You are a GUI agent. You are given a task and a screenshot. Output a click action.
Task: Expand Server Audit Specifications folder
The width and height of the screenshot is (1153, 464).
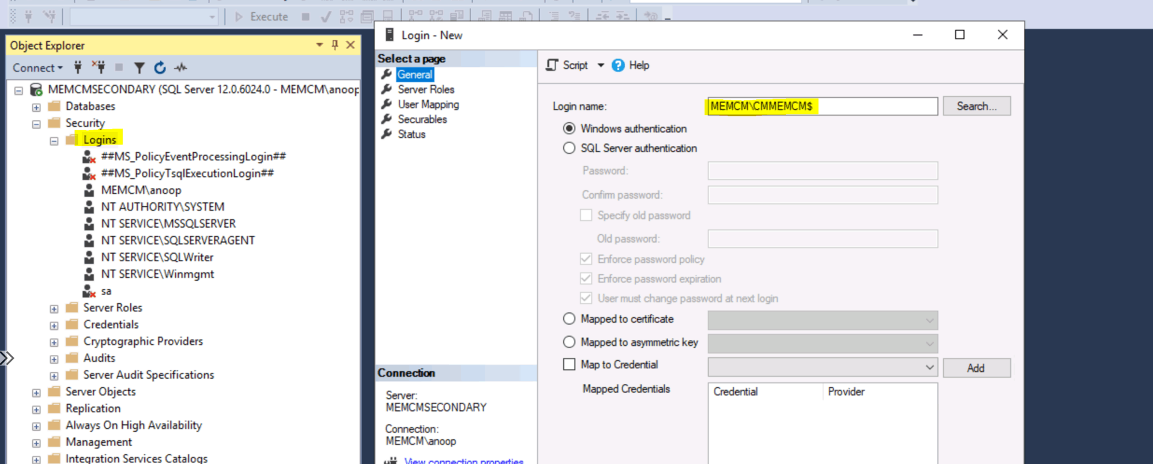point(54,376)
